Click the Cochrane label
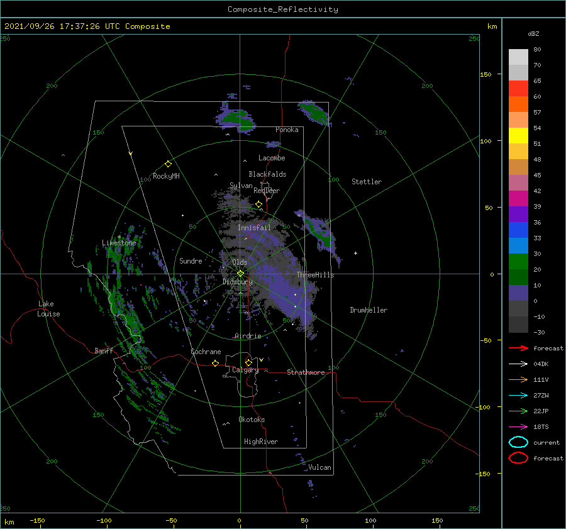This screenshot has height=529, width=566. coord(206,352)
